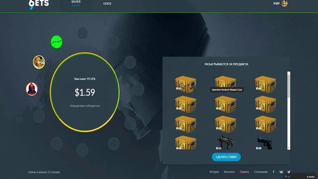Image resolution: width=318 pixels, height=179 pixels.
Task: Select the $0.08 blue pistol item
Action: click(265, 143)
